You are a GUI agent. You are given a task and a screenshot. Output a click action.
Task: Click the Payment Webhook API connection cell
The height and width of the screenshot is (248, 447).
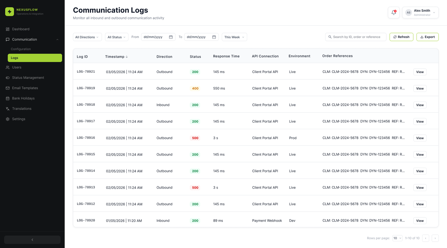pyautogui.click(x=267, y=221)
